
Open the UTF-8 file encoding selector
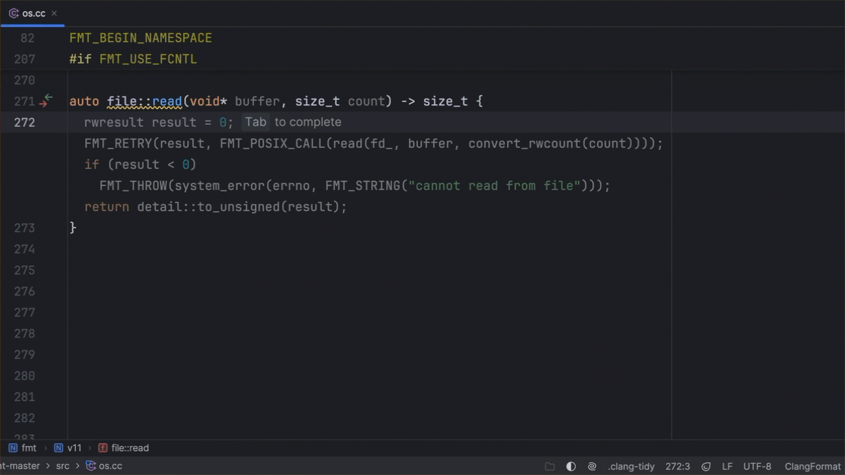[757, 466]
